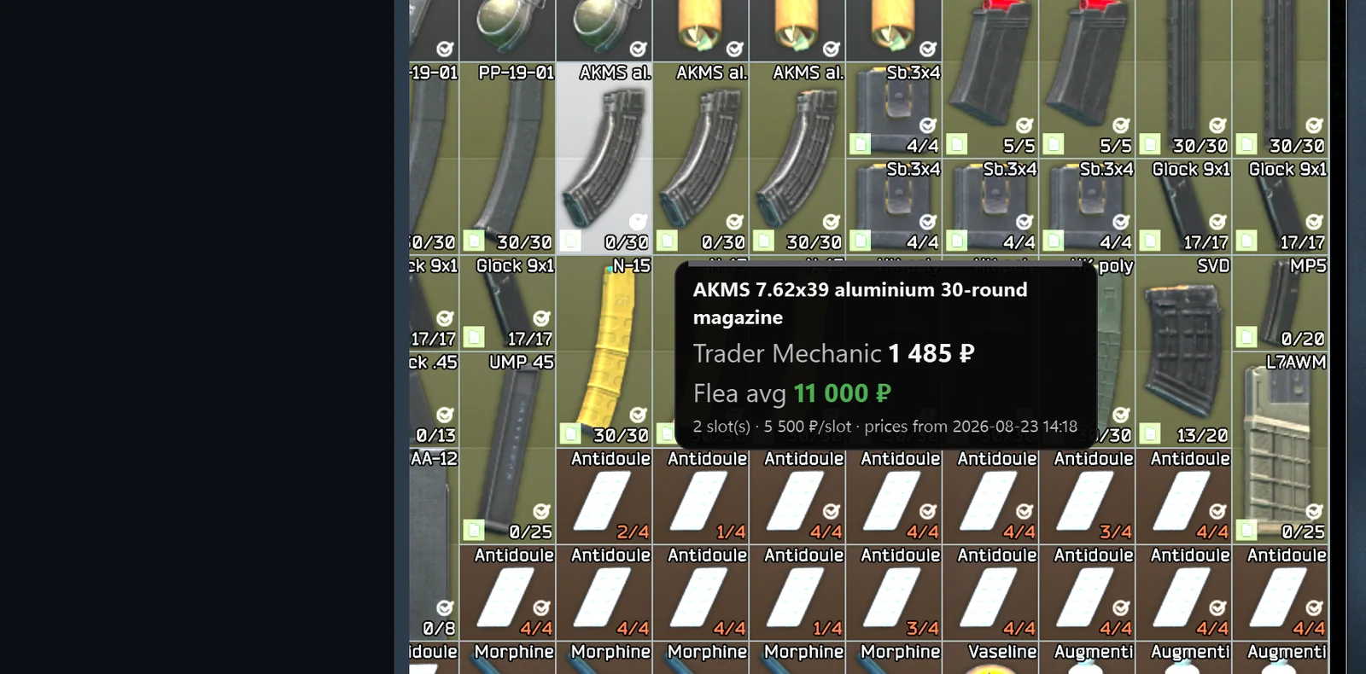Click the found-in-raid checkmark on AA-12 0/8 magazine
The height and width of the screenshot is (674, 1366).
pyautogui.click(x=445, y=607)
